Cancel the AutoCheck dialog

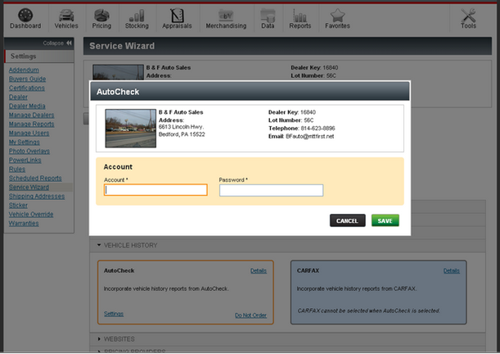coord(347,220)
